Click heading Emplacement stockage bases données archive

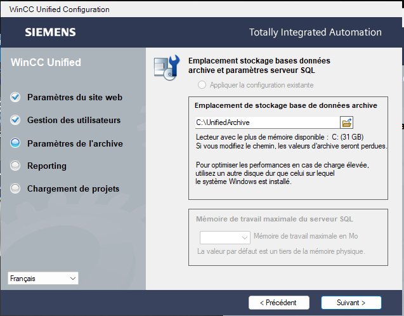click(x=259, y=65)
